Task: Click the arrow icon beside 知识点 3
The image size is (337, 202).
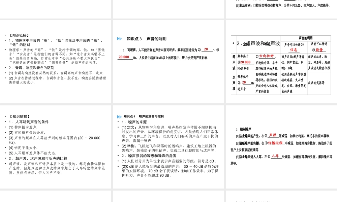Action: pyautogui.click(x=119, y=39)
